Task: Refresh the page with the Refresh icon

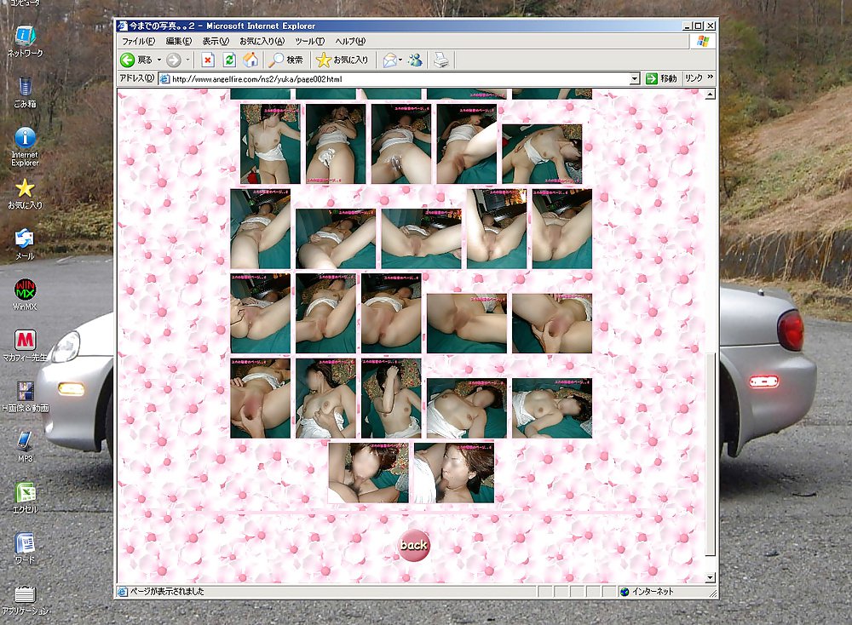Action: (x=229, y=60)
